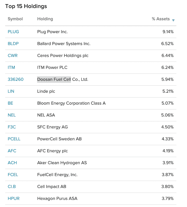Sort the table by the Symbol column
Image resolution: width=187 pixels, height=207 pixels.
click(15, 19)
